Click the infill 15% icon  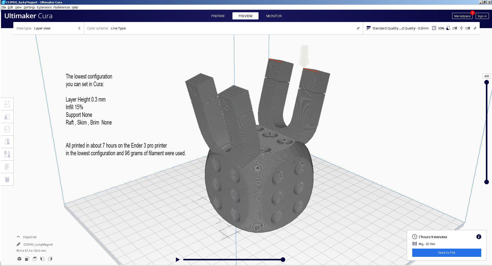point(434,28)
